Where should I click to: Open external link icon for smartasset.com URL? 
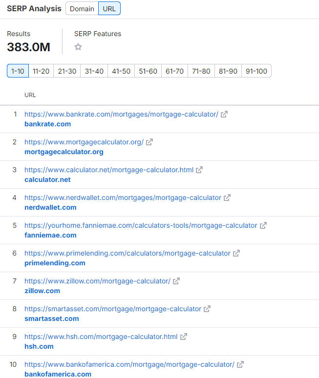coord(207,309)
